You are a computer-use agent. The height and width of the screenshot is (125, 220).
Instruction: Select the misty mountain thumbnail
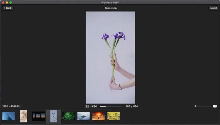84,116
